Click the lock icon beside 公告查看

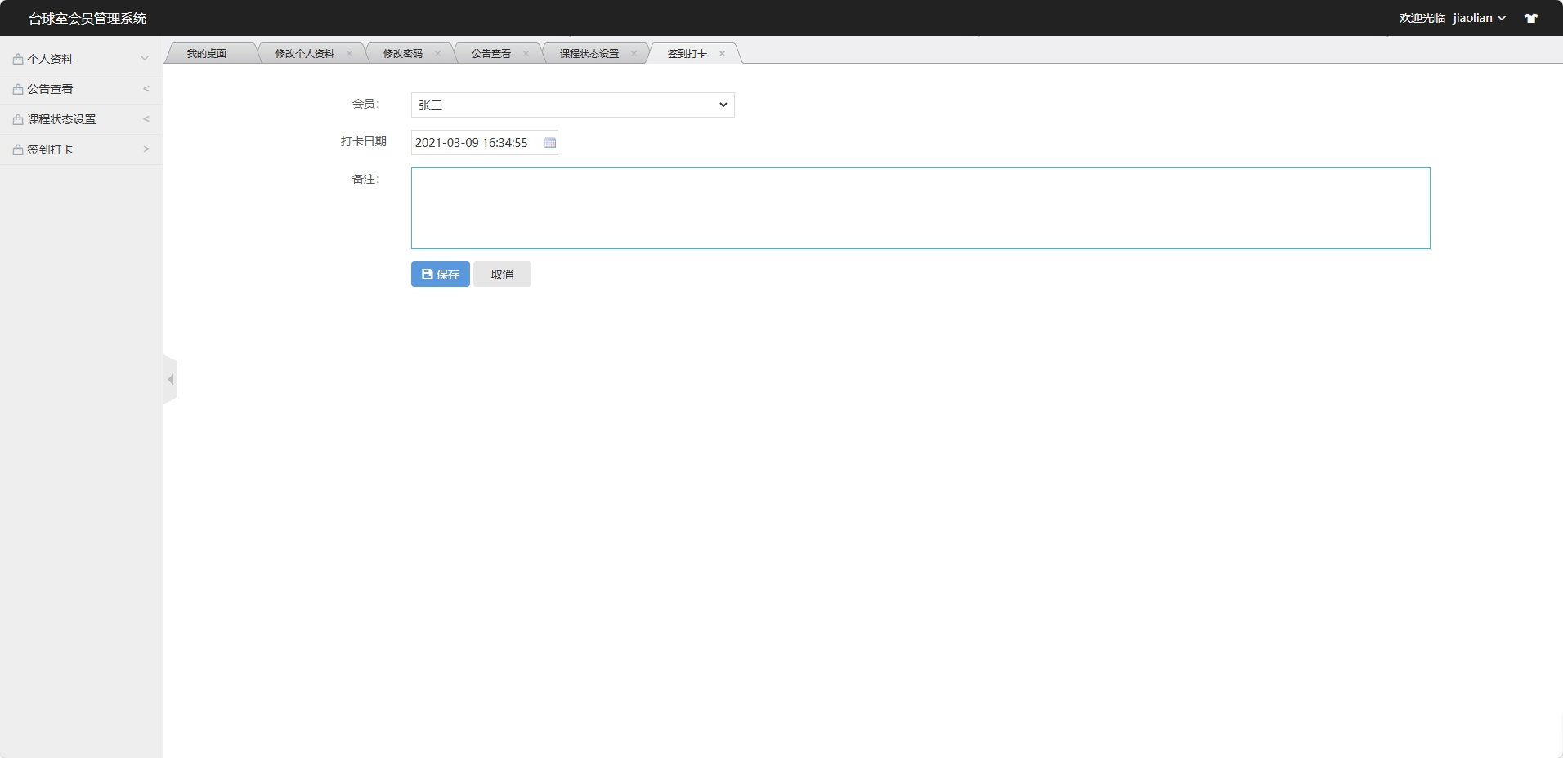point(18,89)
